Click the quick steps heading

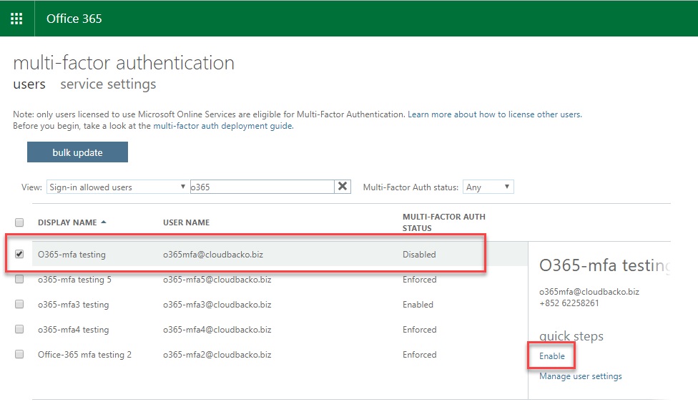click(571, 336)
